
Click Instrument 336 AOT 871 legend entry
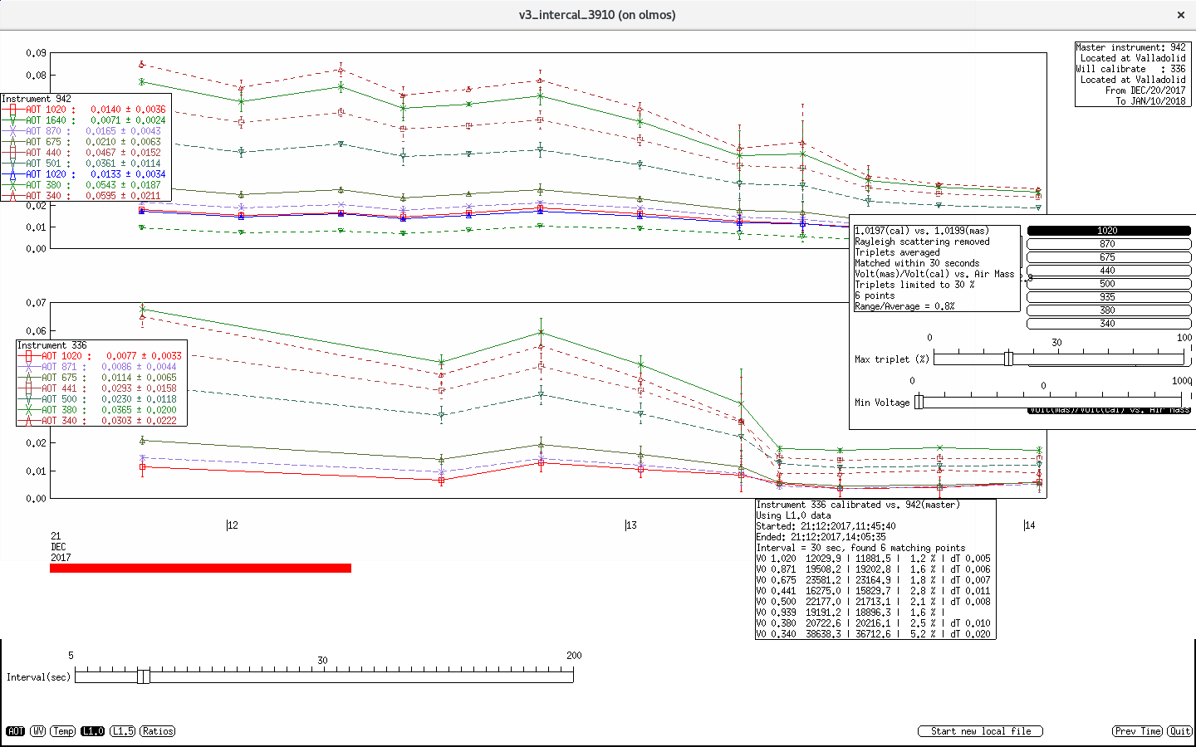(x=101, y=367)
